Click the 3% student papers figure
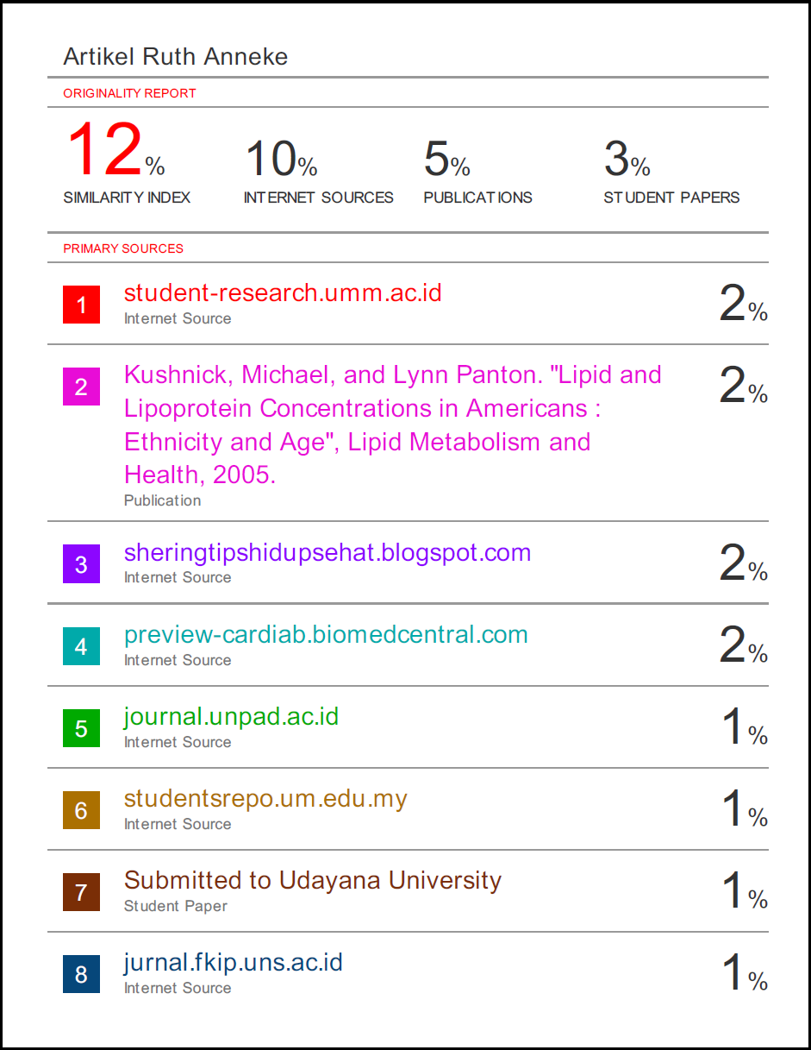Image resolution: width=811 pixels, height=1050 pixels. 627,159
